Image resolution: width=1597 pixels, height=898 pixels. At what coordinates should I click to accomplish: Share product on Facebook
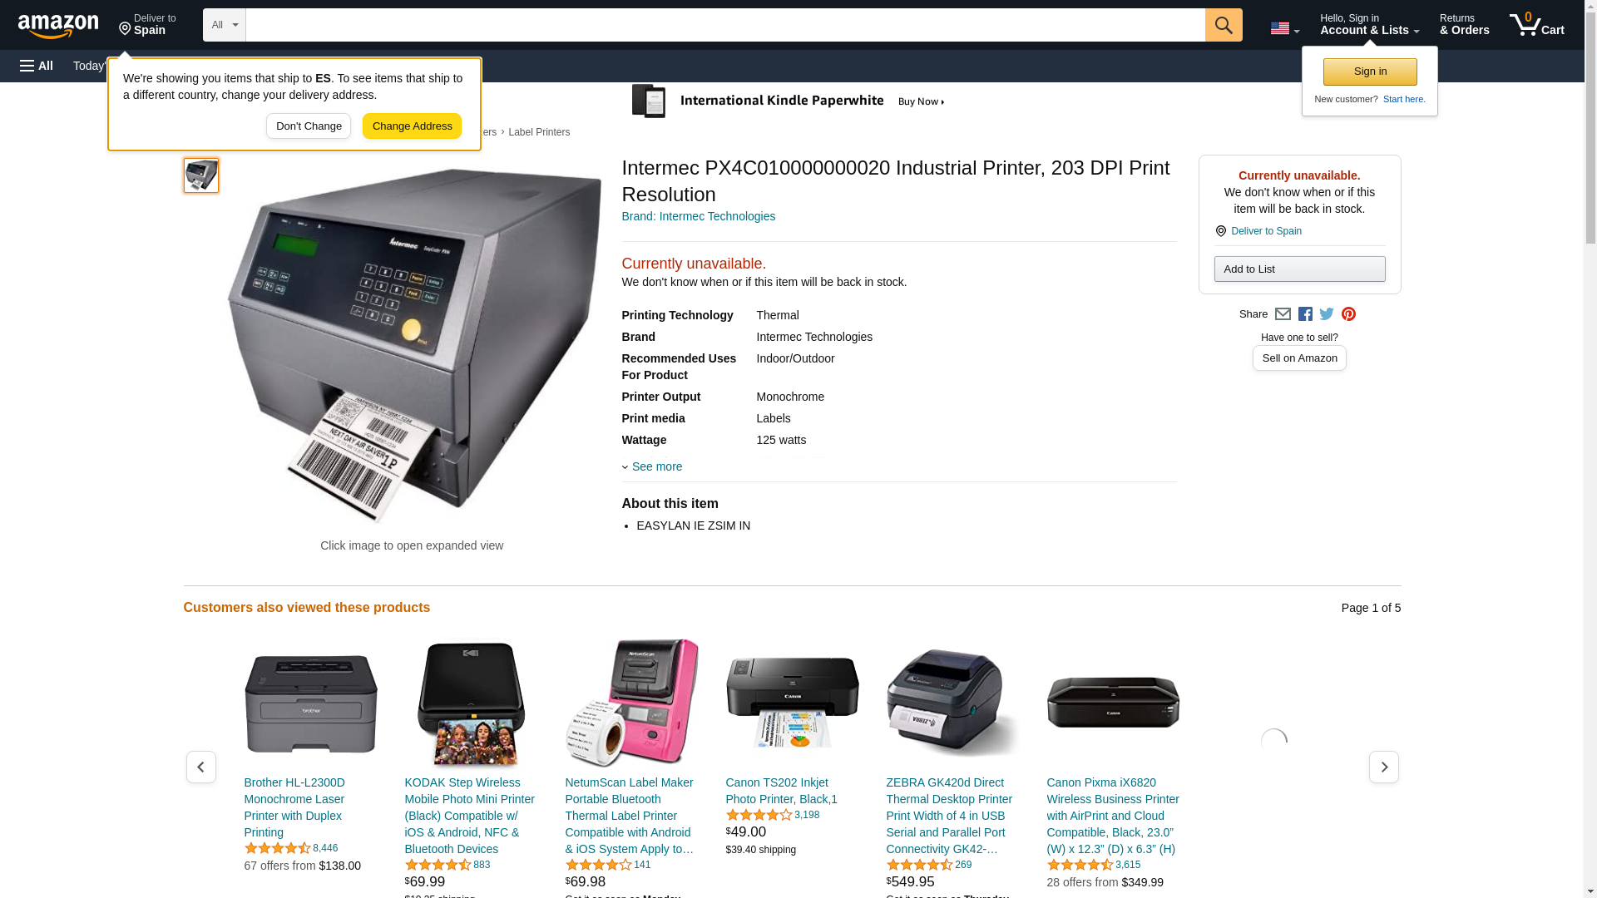[x=1305, y=314]
